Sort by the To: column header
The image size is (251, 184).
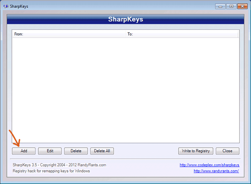pos(182,34)
